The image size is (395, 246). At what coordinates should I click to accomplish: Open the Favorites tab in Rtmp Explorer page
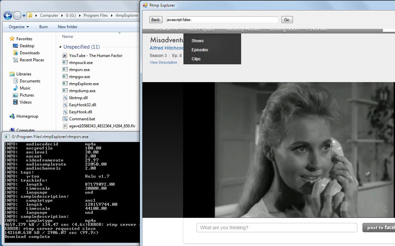point(317,29)
